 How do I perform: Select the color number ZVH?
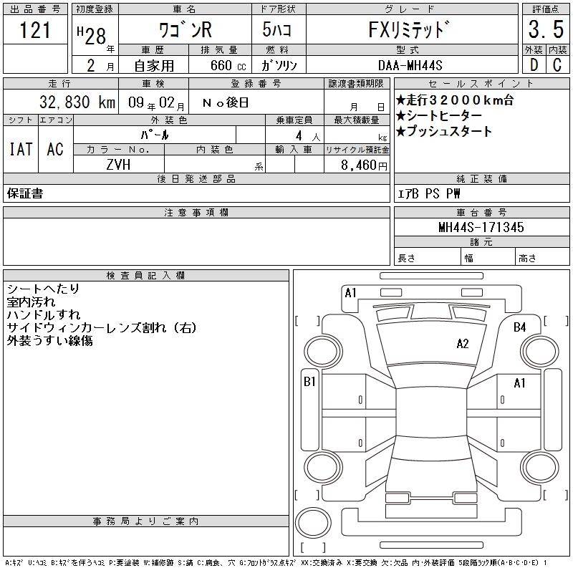pyautogui.click(x=118, y=165)
